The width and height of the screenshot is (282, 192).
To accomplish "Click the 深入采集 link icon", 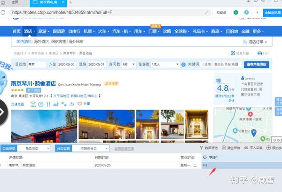I will 246,148.
